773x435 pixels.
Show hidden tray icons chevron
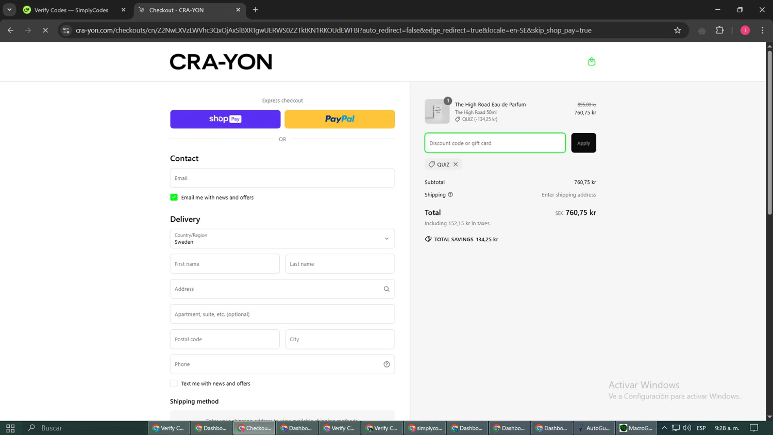click(x=664, y=428)
